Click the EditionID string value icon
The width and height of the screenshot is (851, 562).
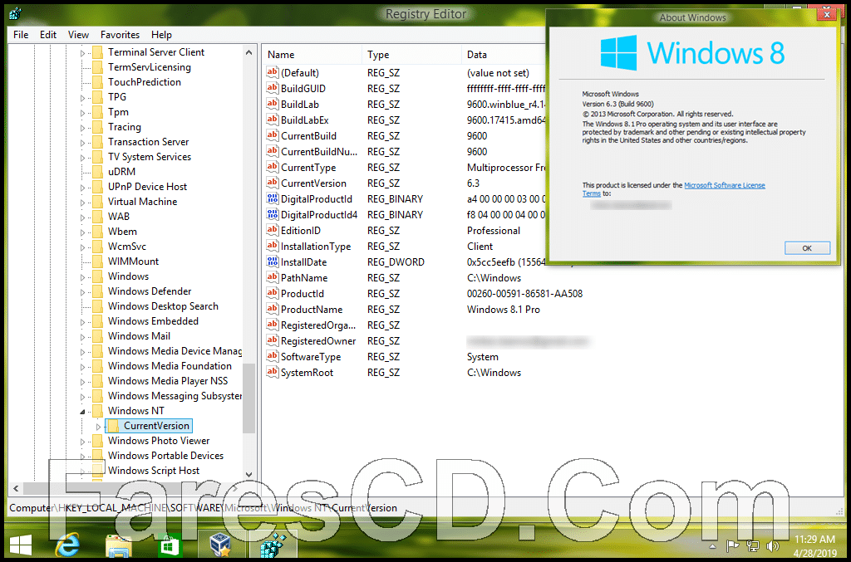pos(272,230)
